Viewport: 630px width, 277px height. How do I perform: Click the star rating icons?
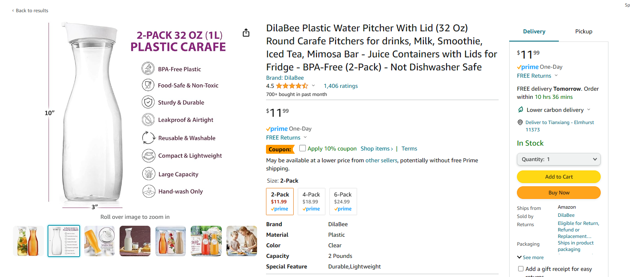(292, 86)
